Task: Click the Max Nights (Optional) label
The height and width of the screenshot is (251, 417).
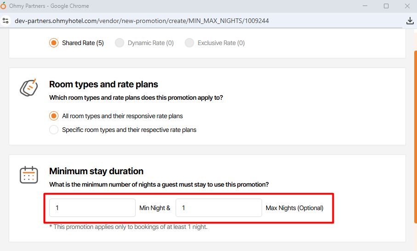Action: pyautogui.click(x=295, y=208)
